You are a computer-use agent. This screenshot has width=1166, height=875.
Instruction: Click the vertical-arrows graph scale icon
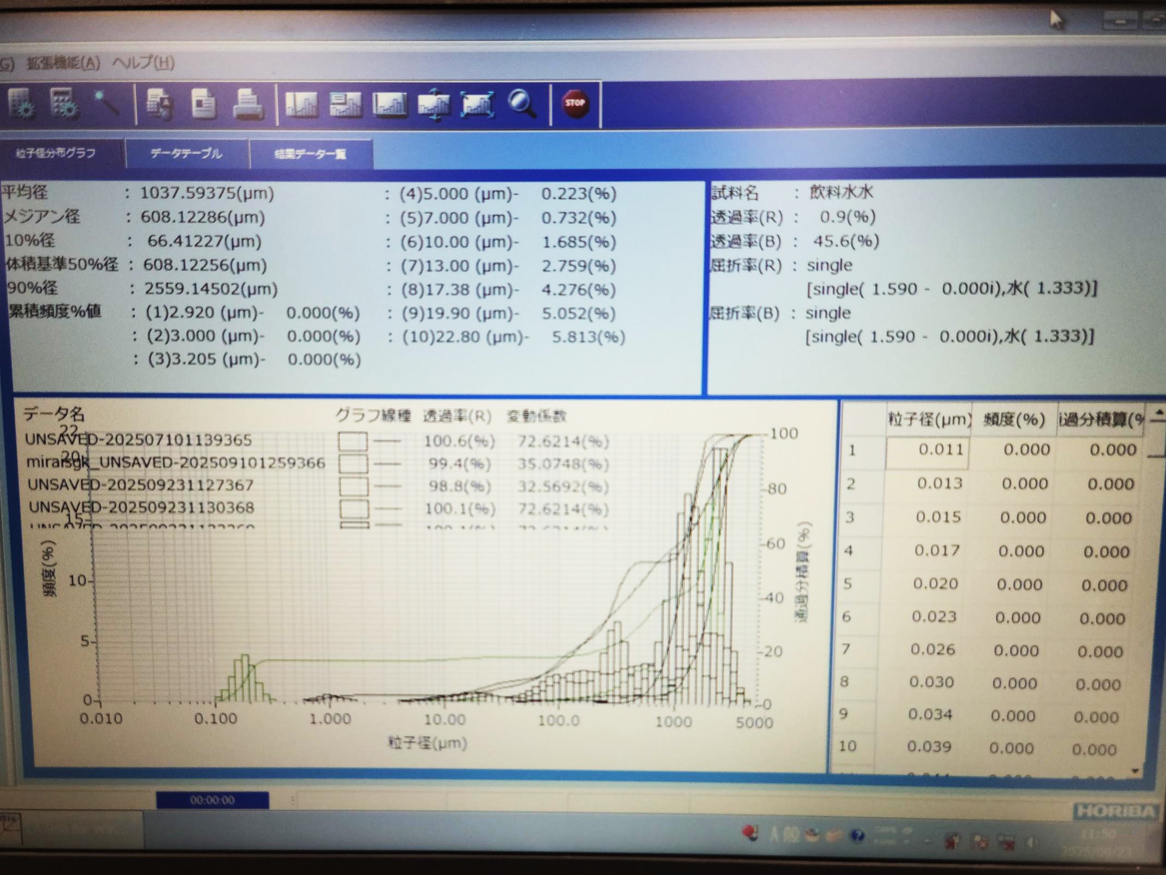click(x=434, y=103)
